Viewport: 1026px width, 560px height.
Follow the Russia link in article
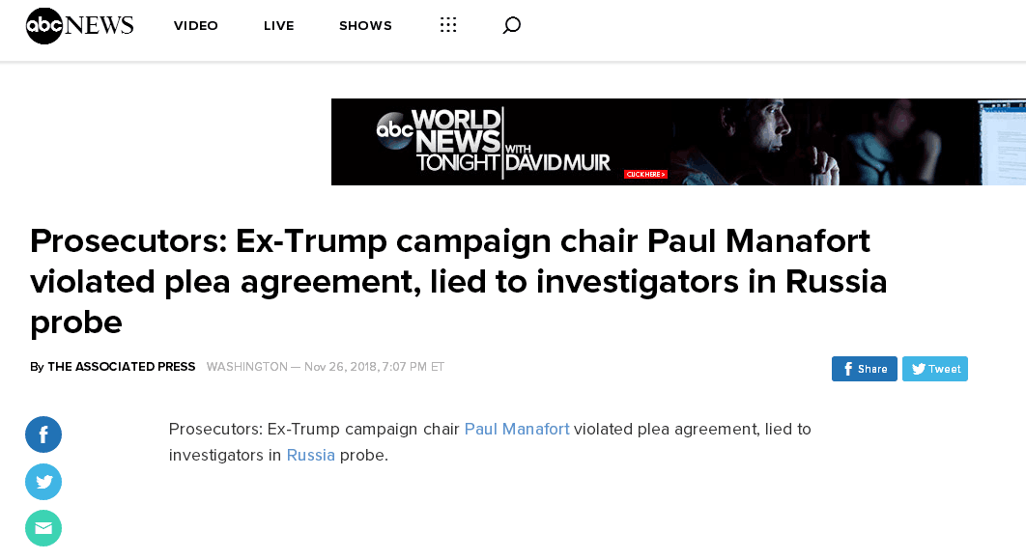(x=311, y=455)
